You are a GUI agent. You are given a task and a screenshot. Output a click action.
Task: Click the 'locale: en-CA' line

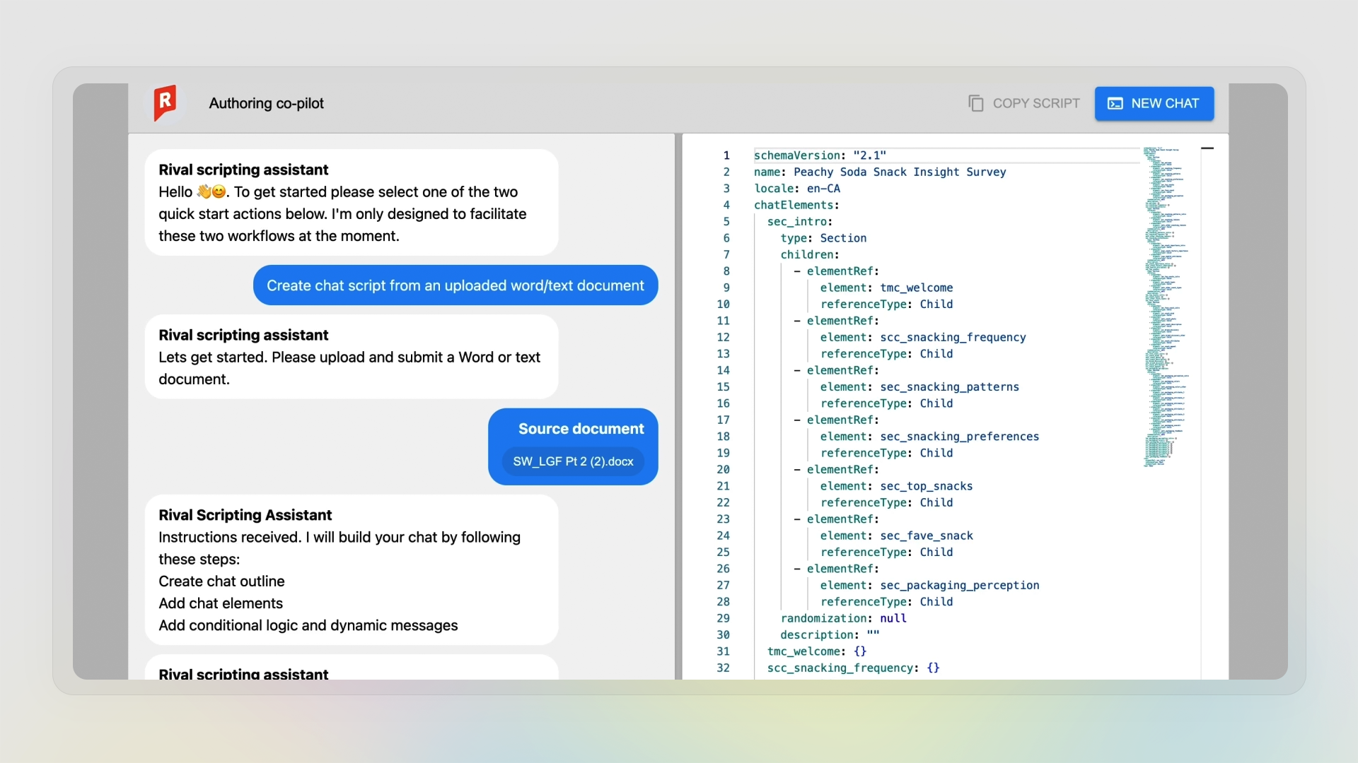pos(797,189)
